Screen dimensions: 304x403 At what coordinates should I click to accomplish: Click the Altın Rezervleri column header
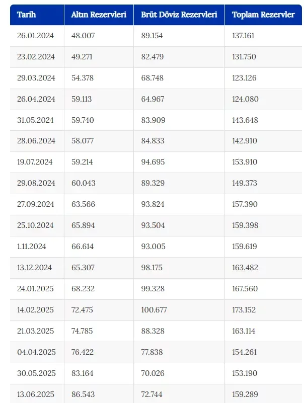(98, 15)
